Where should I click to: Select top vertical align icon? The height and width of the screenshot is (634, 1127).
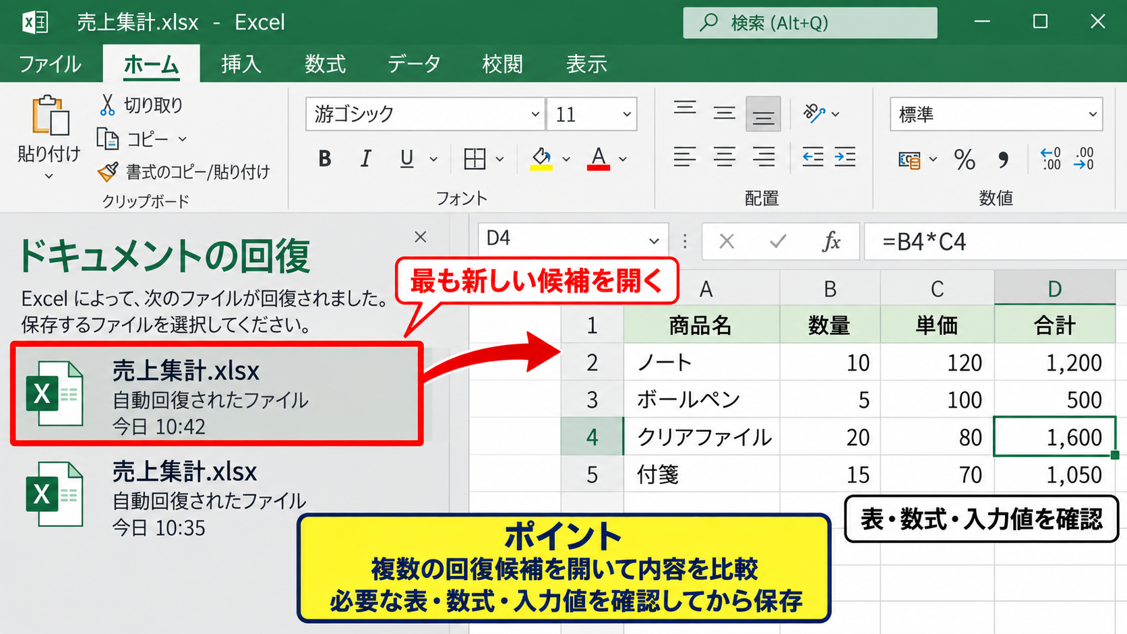click(685, 108)
